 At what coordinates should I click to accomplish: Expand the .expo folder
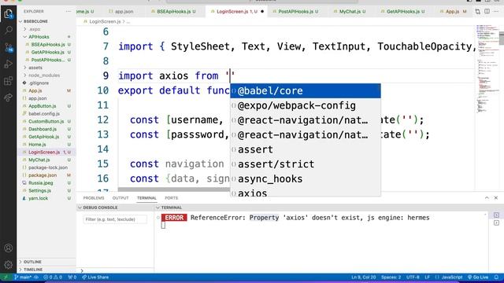[x=35, y=29]
